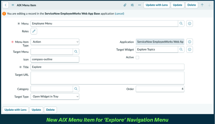
Task: Go back using the header back arrow
Action: [6, 5]
